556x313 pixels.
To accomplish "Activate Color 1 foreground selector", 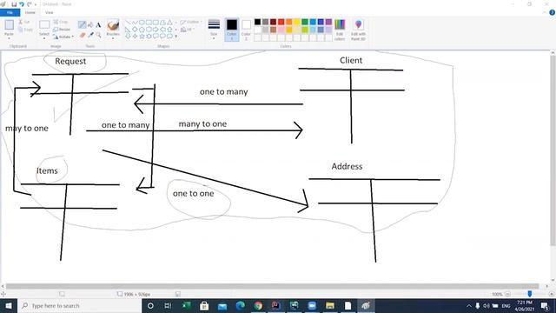I will pyautogui.click(x=232, y=30).
